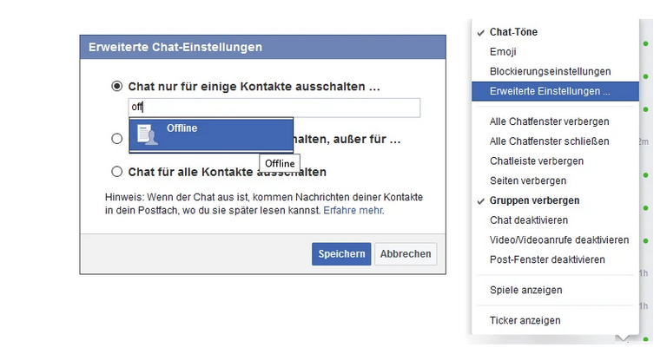Open 'Erweiterte Einstellungen ...' menu entry
This screenshot has width=667, height=354.
click(555, 91)
